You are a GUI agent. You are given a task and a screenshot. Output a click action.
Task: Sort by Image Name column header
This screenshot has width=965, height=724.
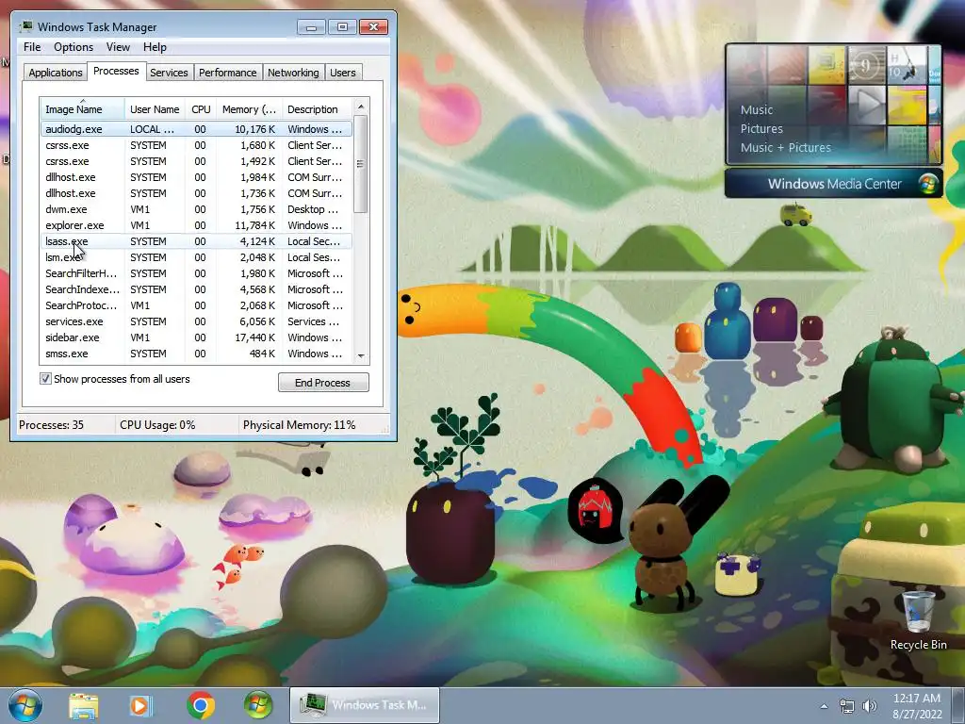coord(82,109)
